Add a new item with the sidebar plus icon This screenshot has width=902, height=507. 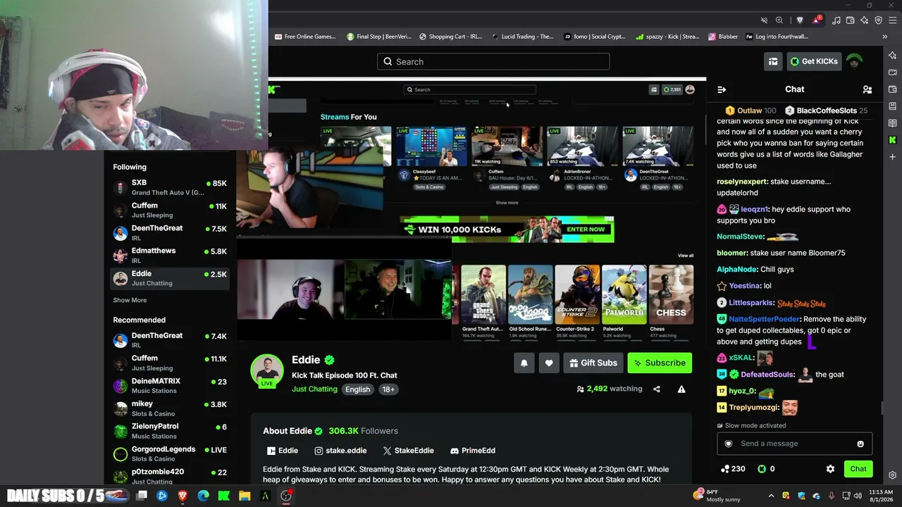click(x=893, y=157)
